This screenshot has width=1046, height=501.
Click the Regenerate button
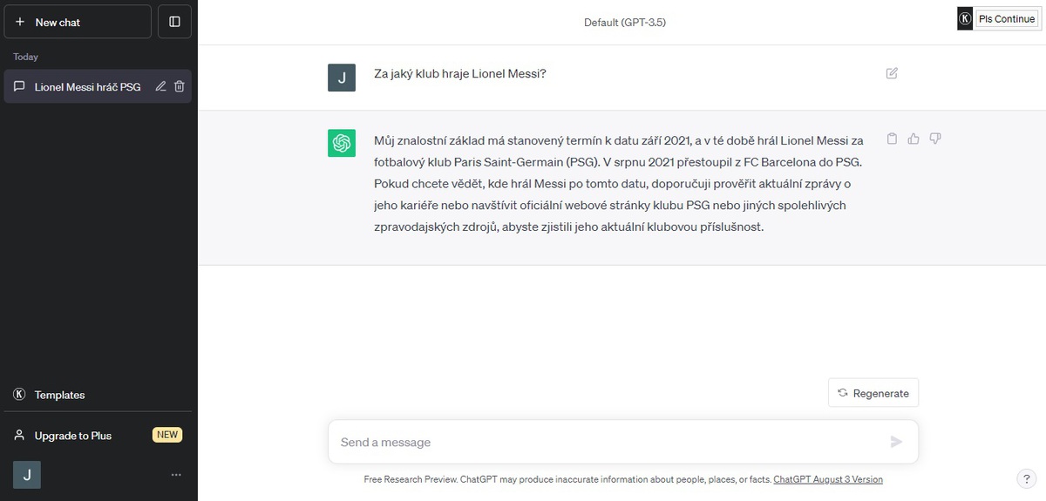[x=873, y=393]
